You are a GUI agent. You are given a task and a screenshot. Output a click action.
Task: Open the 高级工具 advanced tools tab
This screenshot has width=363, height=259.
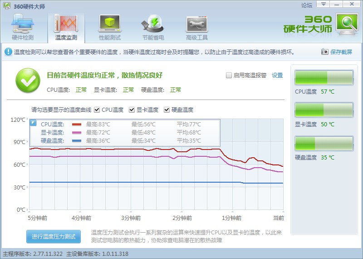tap(197, 27)
